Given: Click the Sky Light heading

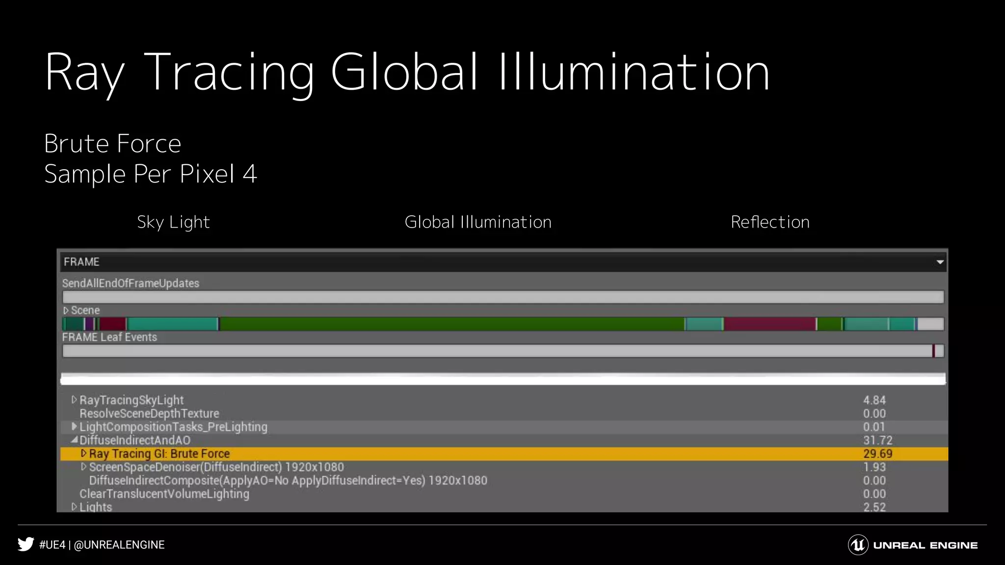Looking at the screenshot, I should pos(173,222).
